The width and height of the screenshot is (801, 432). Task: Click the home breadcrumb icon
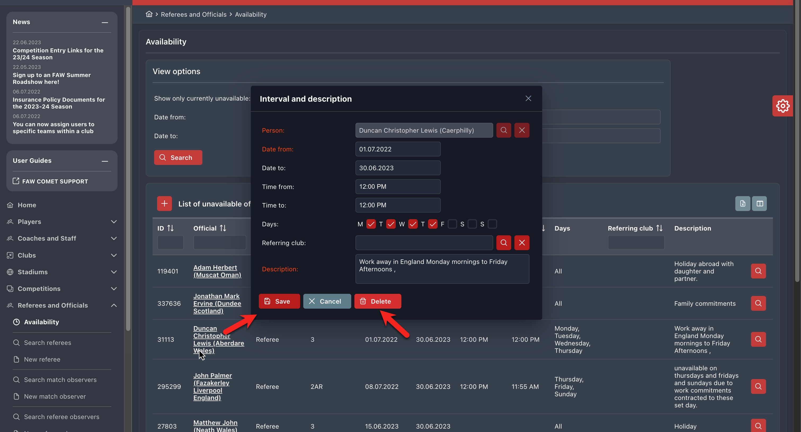coord(149,14)
